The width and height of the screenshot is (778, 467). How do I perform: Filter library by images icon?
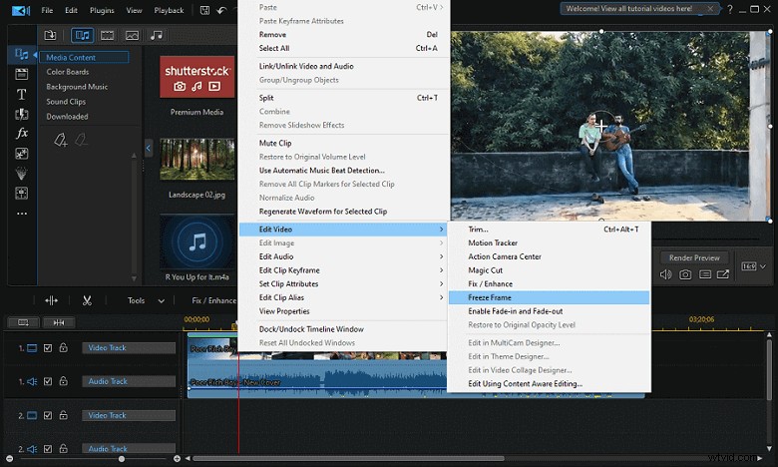(x=132, y=35)
